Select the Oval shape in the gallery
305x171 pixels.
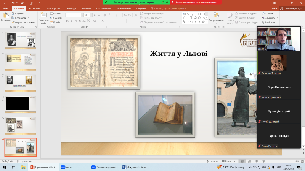coord(199,14)
